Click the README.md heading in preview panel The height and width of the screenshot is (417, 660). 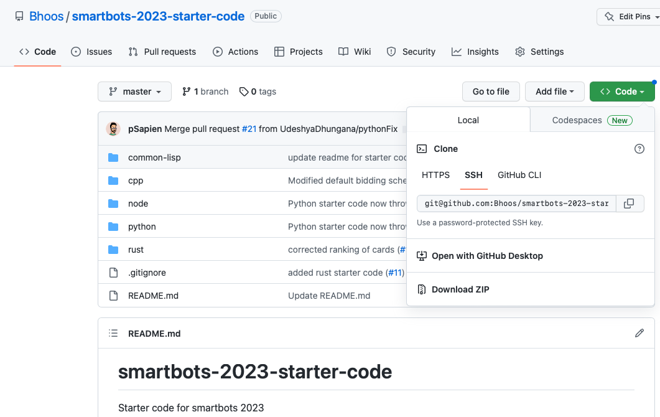pyautogui.click(x=154, y=334)
